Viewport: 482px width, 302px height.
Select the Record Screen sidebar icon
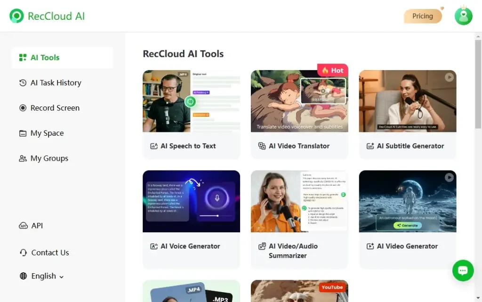tap(23, 107)
